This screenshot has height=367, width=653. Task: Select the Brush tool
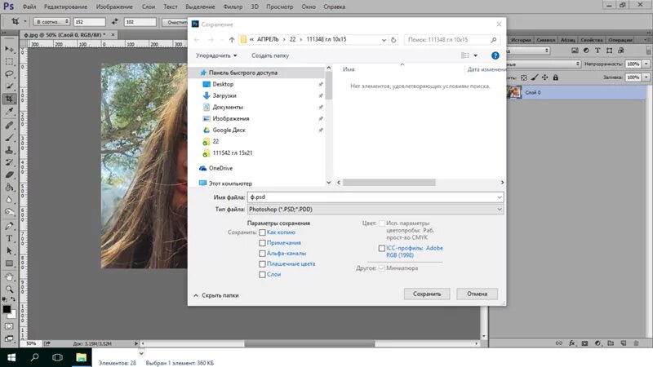pyautogui.click(x=9, y=137)
